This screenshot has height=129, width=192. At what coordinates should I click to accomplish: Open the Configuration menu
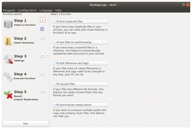(x=27, y=10)
